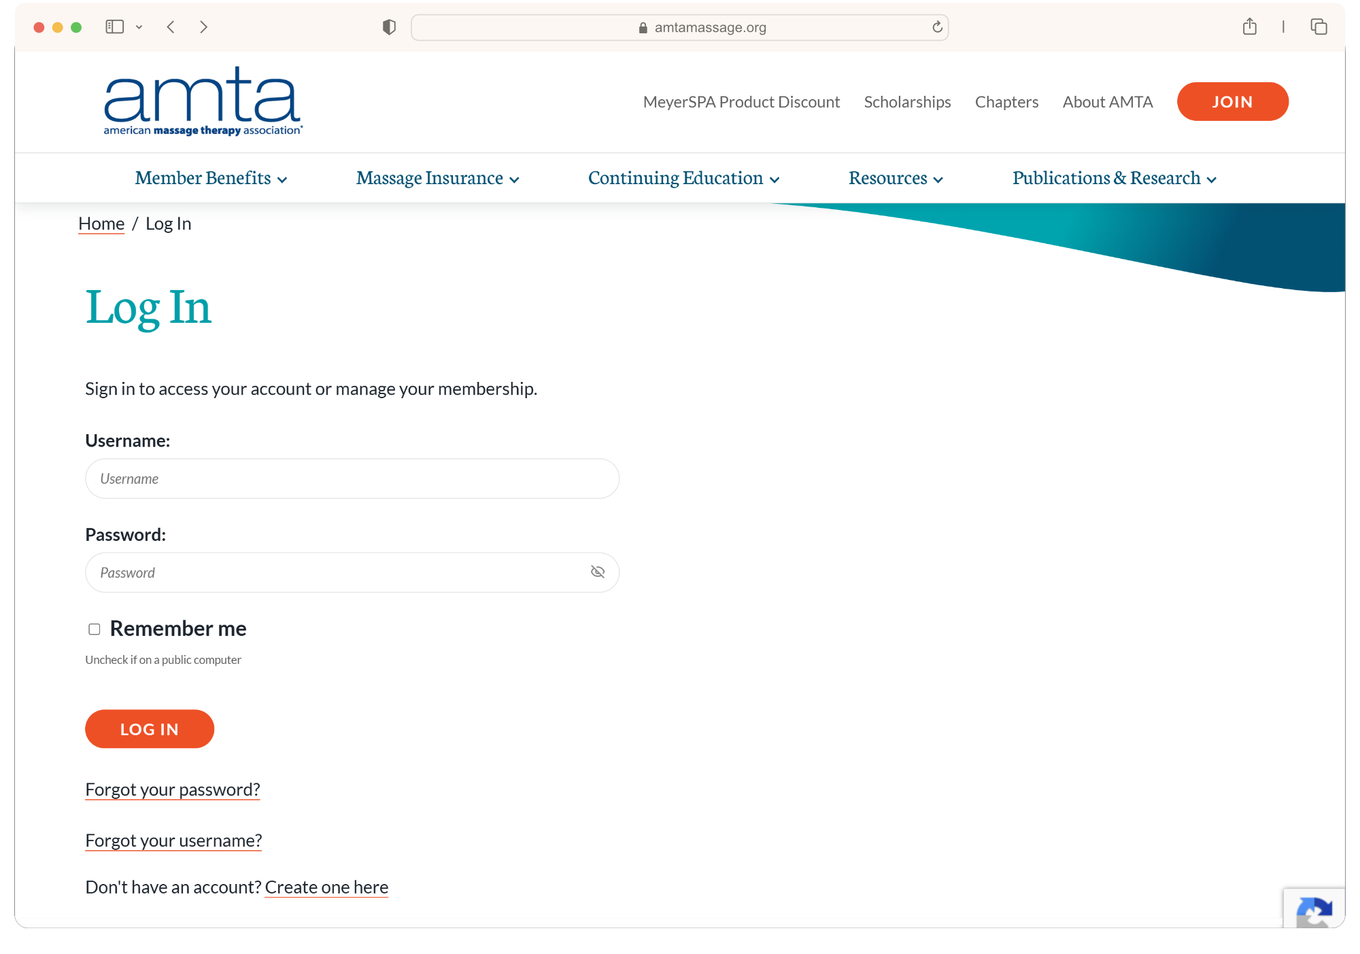Expand Resources menu
The width and height of the screenshot is (1360, 954).
pyautogui.click(x=896, y=178)
